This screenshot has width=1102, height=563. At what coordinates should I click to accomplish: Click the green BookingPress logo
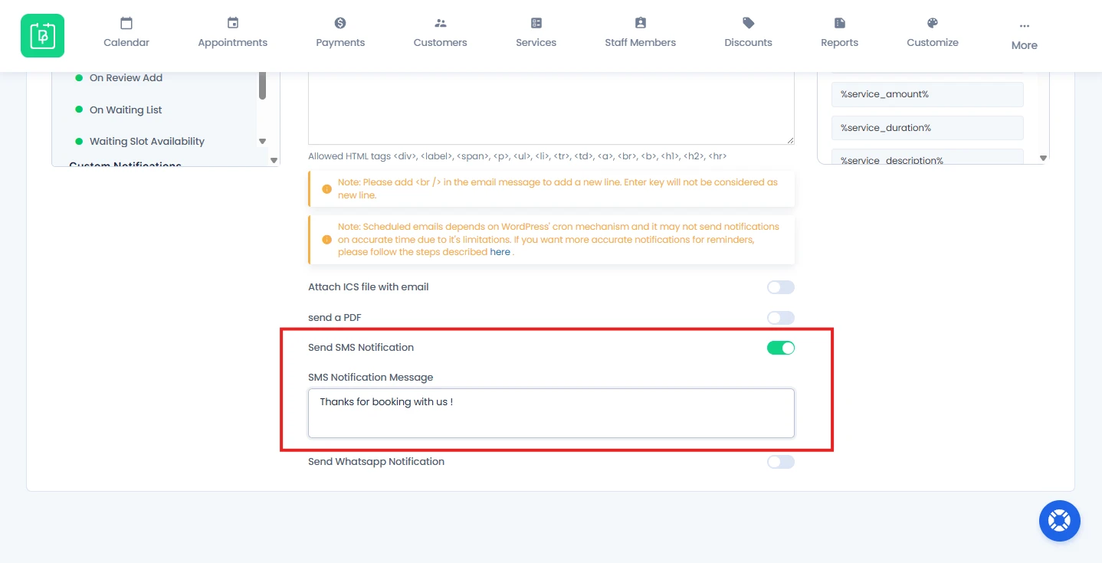pos(42,35)
